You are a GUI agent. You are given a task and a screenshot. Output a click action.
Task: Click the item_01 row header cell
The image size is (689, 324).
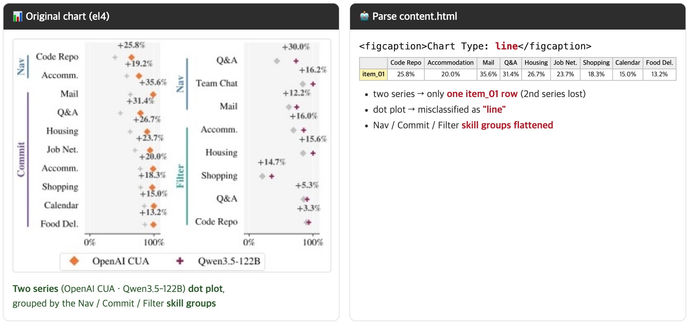tap(373, 74)
